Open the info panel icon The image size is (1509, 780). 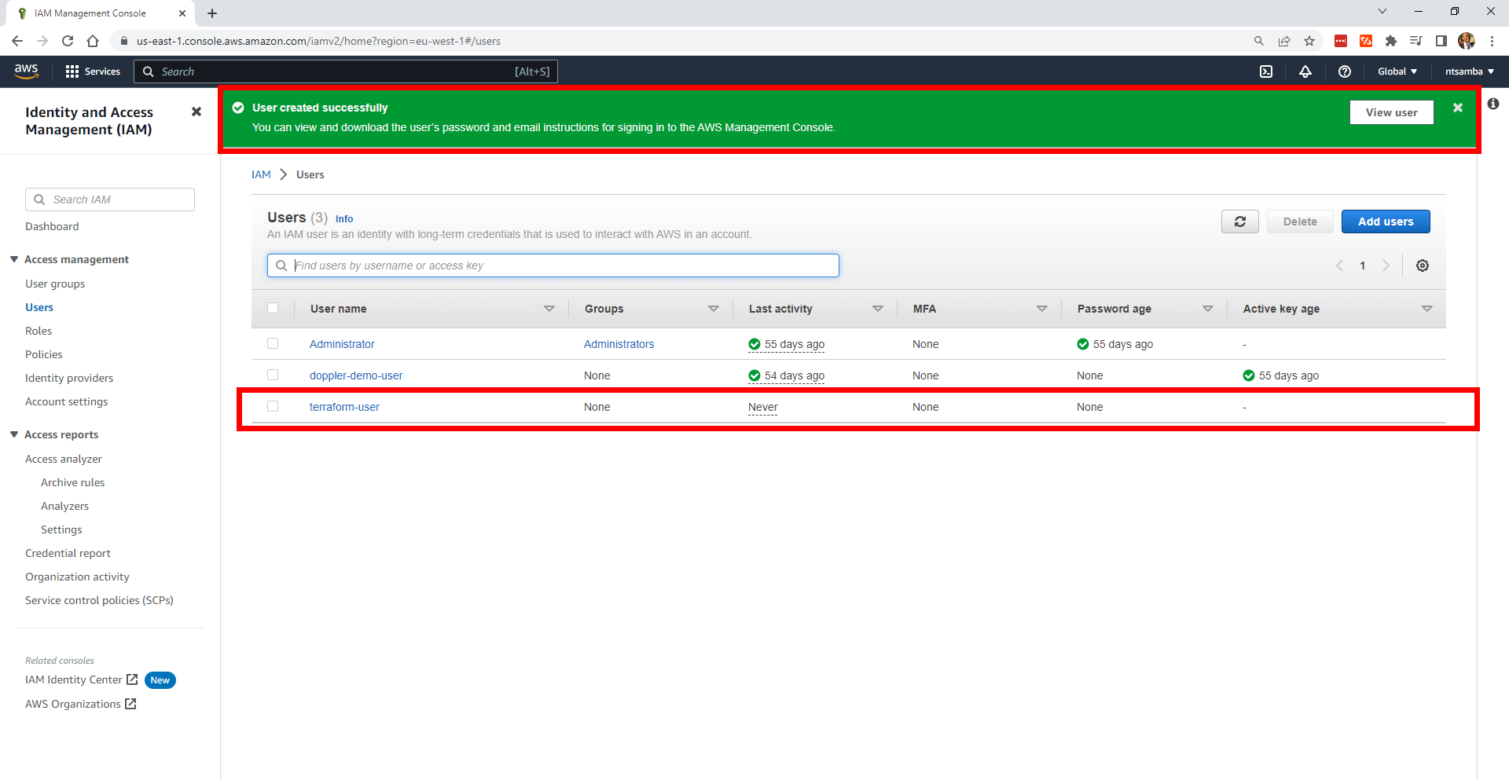[1492, 104]
